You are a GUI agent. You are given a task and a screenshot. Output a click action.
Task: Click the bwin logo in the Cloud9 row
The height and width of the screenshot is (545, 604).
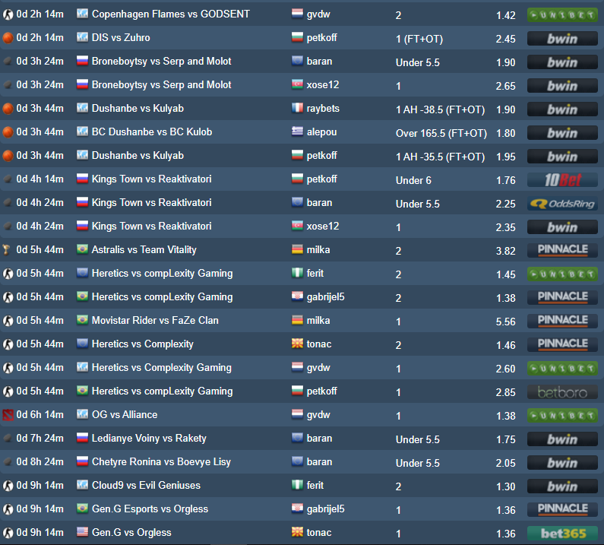pyautogui.click(x=562, y=486)
